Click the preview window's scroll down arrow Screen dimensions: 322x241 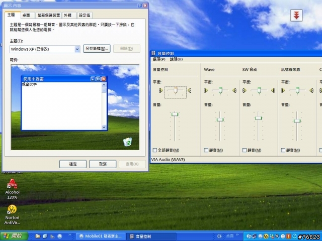coord(104,127)
